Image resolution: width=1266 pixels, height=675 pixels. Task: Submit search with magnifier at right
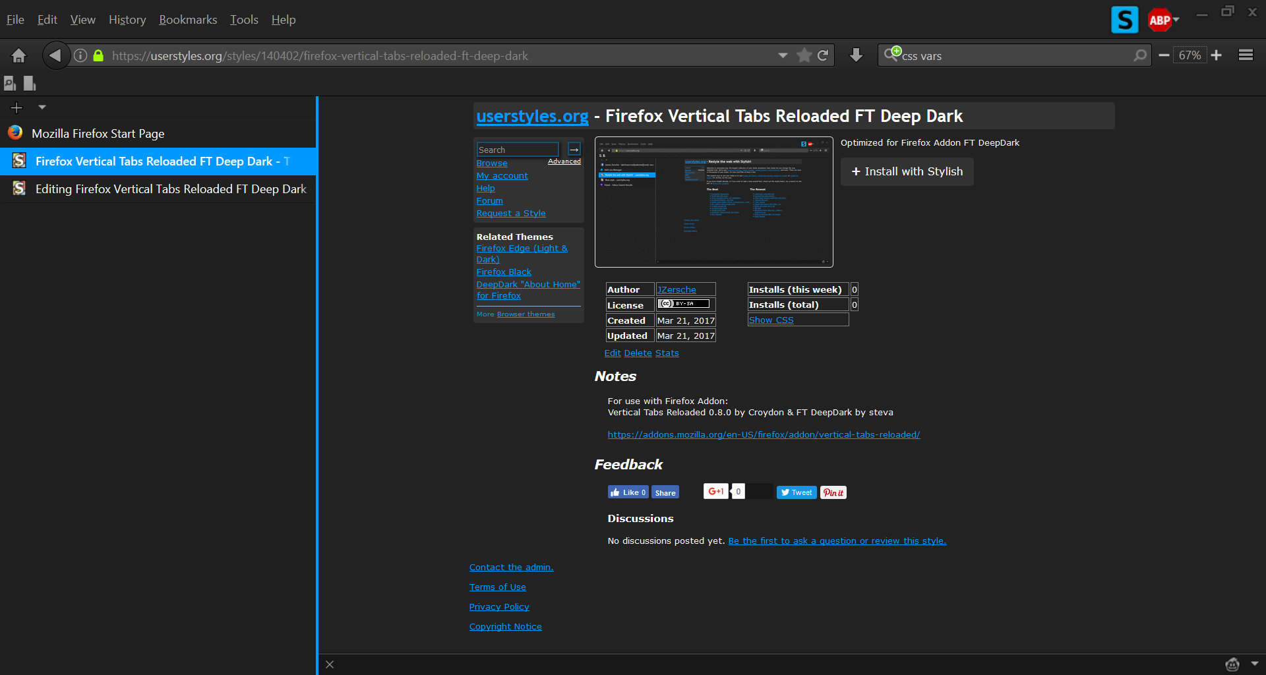click(x=1140, y=55)
